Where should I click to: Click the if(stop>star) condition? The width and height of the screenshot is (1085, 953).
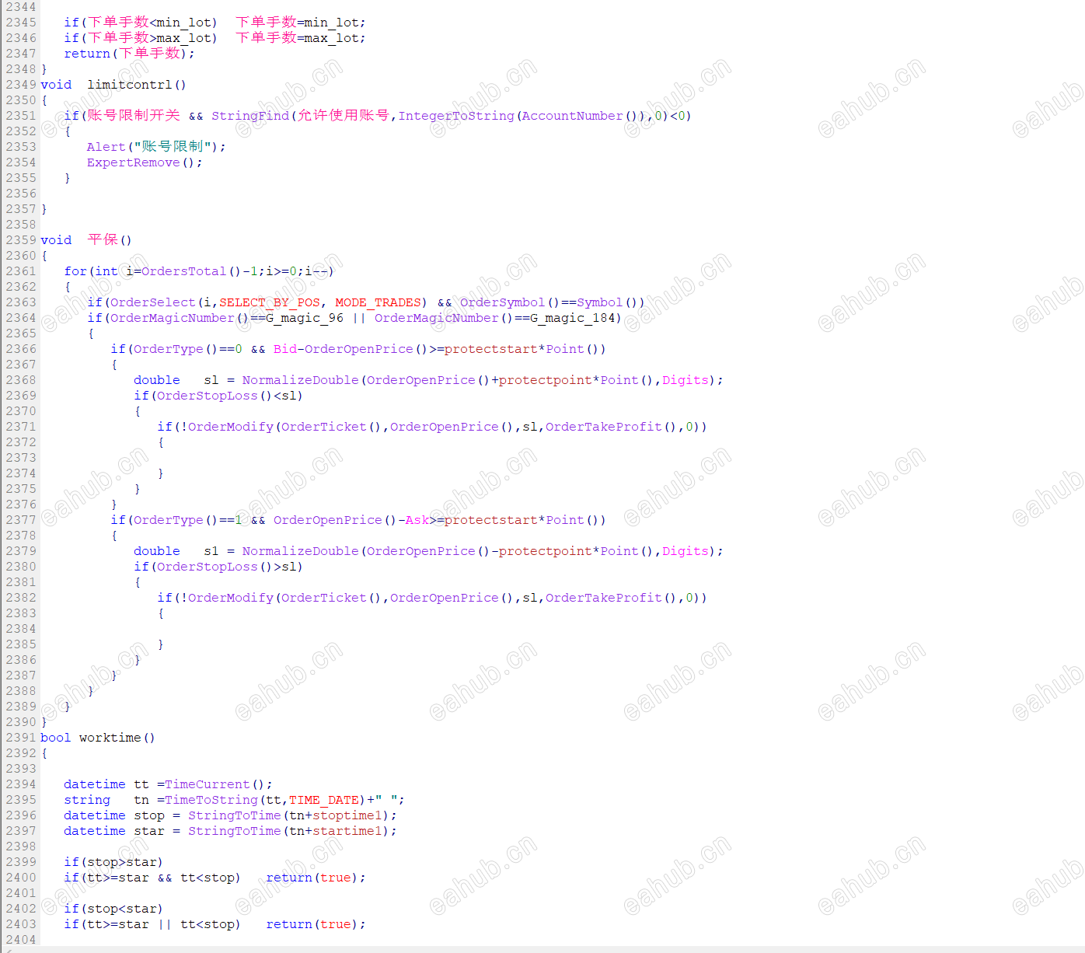coord(113,862)
